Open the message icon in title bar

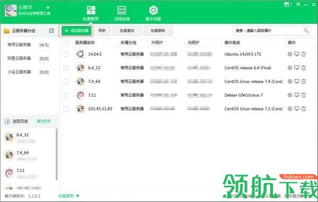[x=287, y=4]
